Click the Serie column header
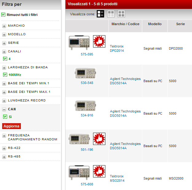Screen dimensions: 192x190 pyautogui.click(x=180, y=24)
